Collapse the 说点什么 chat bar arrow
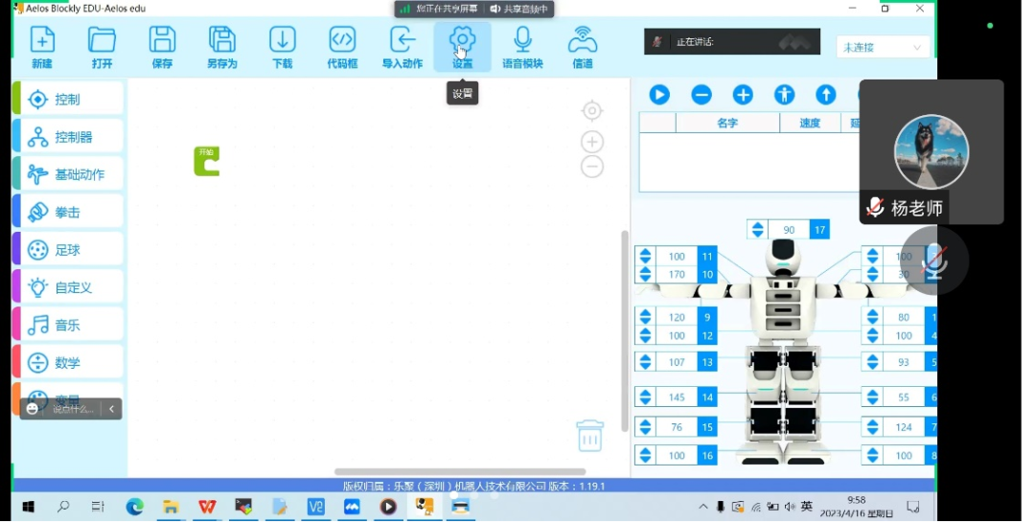The image size is (1035, 522). [111, 409]
